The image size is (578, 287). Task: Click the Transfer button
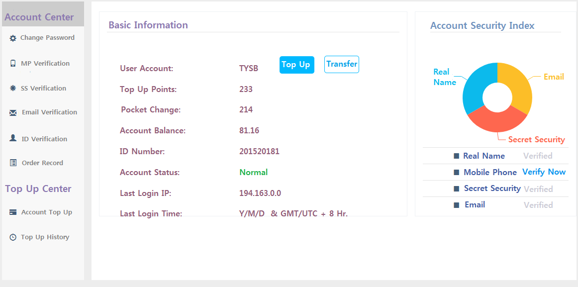(x=342, y=65)
